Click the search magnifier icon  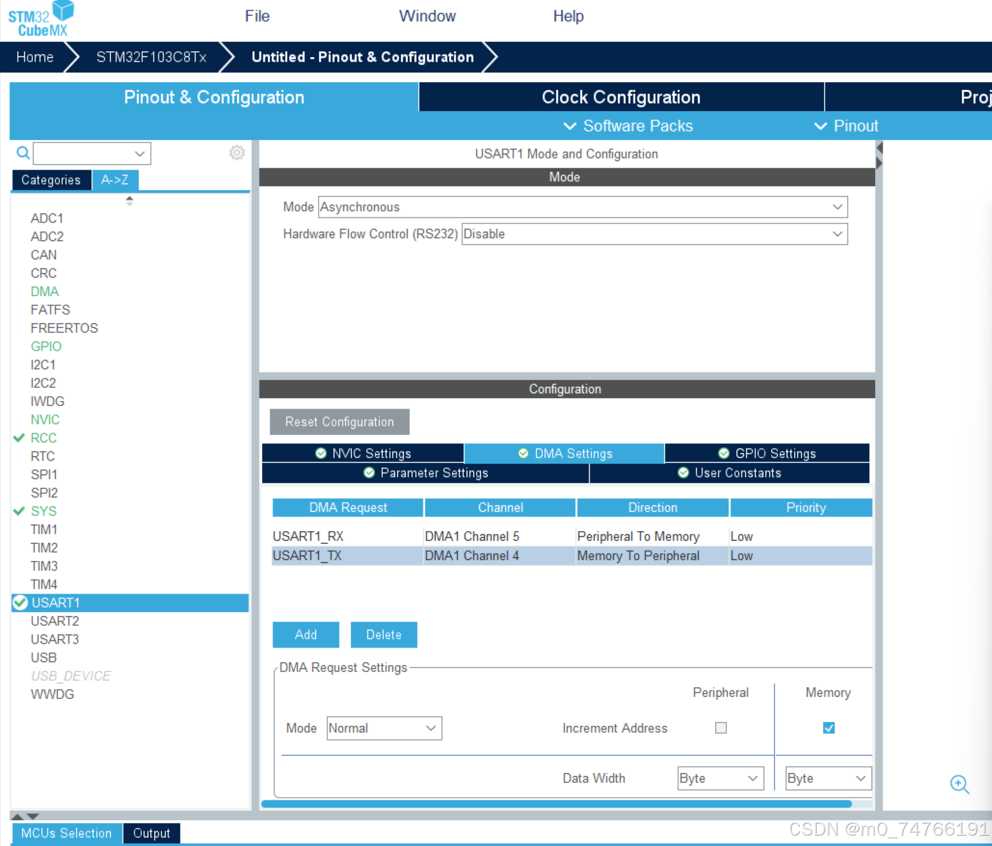pyautogui.click(x=23, y=153)
